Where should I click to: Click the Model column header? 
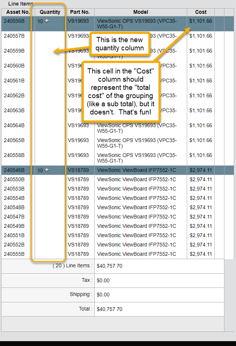pyautogui.click(x=141, y=12)
